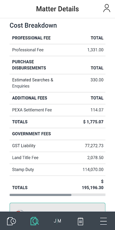This screenshot has height=230, width=115.
Task: Click the GOVERNMENT FEES section header
Action: (32, 134)
